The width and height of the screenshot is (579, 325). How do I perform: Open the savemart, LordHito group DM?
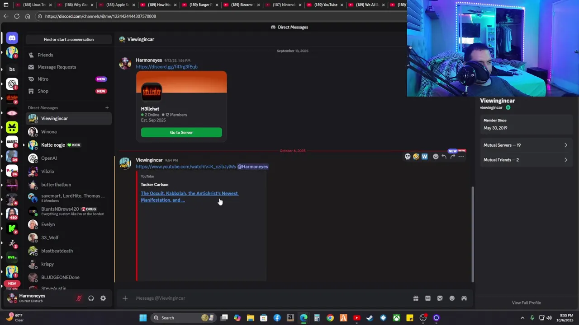click(x=68, y=198)
